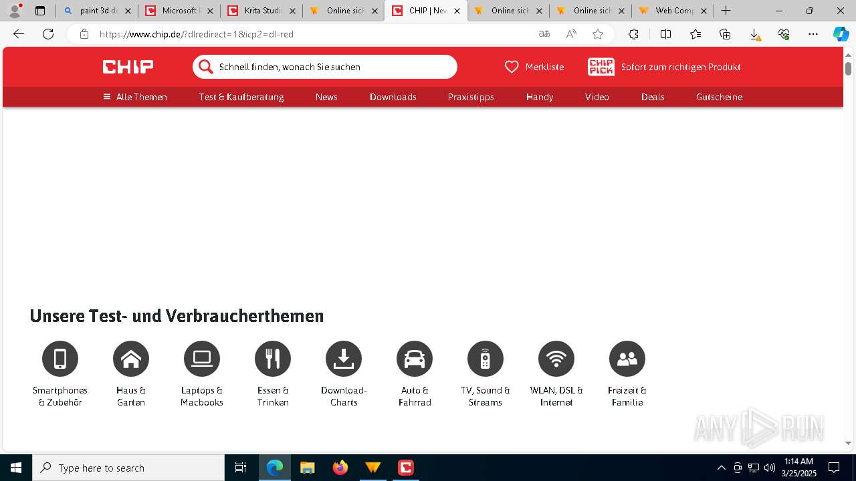This screenshot has width=856, height=481.
Task: Open the Download-Charts icon
Action: (344, 359)
